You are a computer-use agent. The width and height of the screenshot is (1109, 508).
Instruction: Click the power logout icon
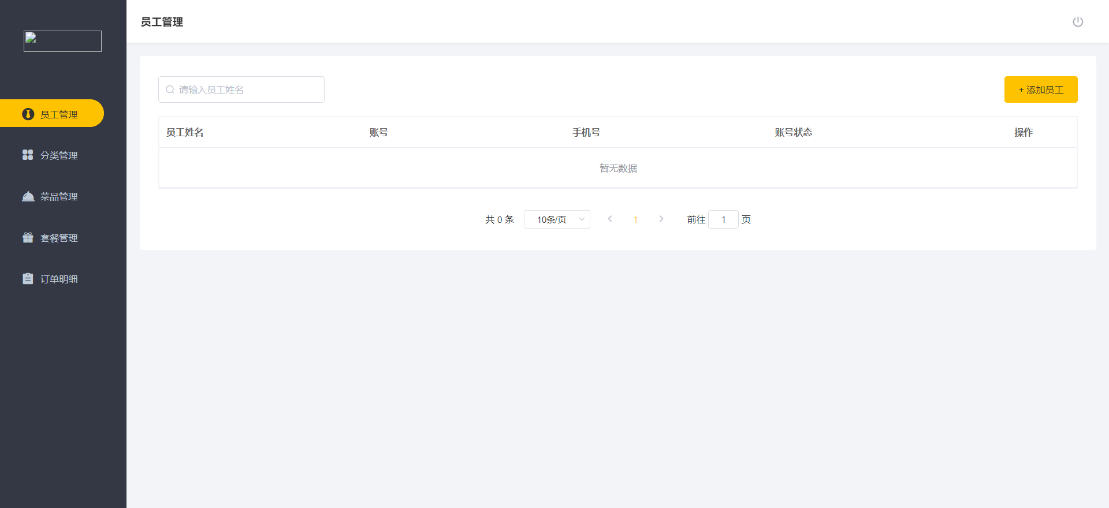click(1078, 22)
